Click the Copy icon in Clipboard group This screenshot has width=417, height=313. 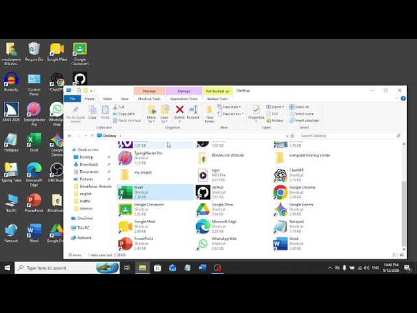coord(93,110)
